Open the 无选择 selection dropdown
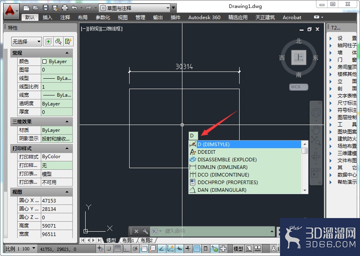This screenshot has height=256, width=360. tap(26, 42)
